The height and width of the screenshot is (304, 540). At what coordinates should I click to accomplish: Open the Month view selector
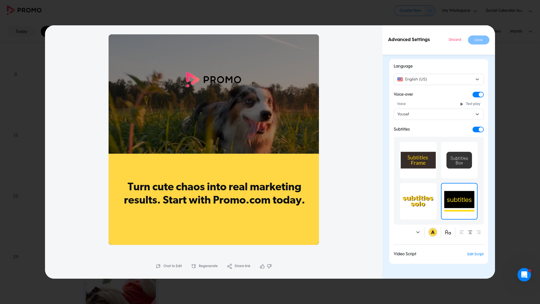(521, 32)
